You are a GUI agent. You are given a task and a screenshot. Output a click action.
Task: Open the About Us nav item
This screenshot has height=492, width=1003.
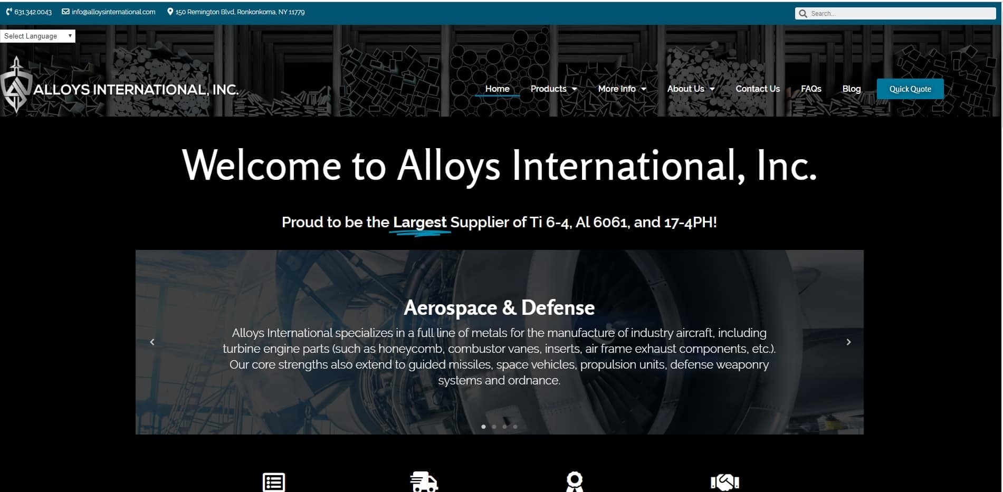pos(685,89)
